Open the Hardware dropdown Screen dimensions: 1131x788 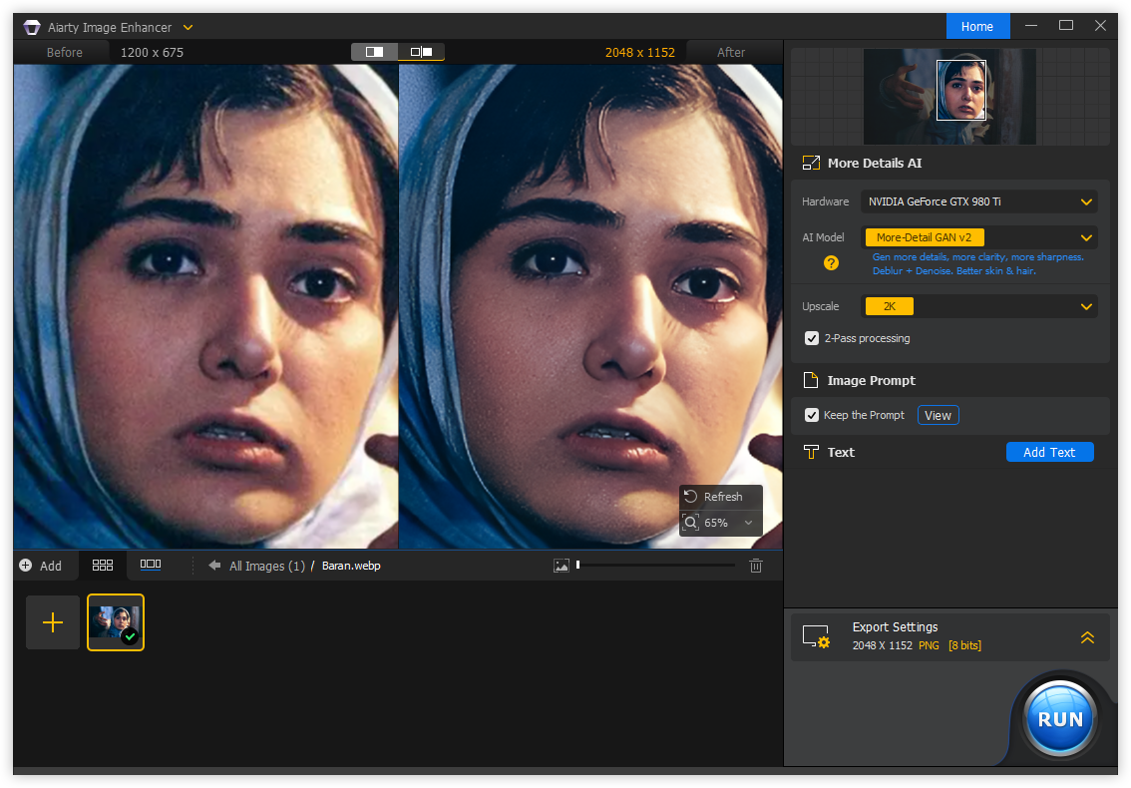pos(978,202)
